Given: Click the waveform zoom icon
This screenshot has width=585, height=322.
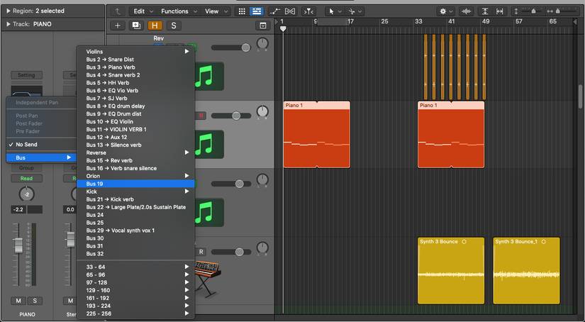Looking at the screenshot, I should [466, 11].
